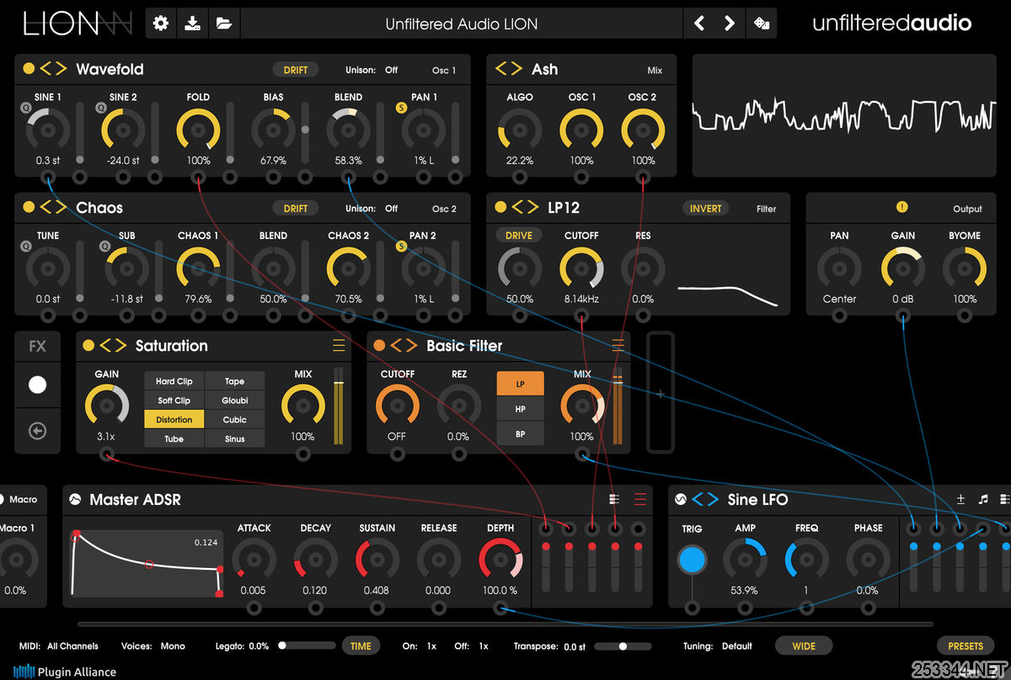The image size is (1011, 680).
Task: Click the Sine LFO TRIG blue button
Action: [692, 560]
